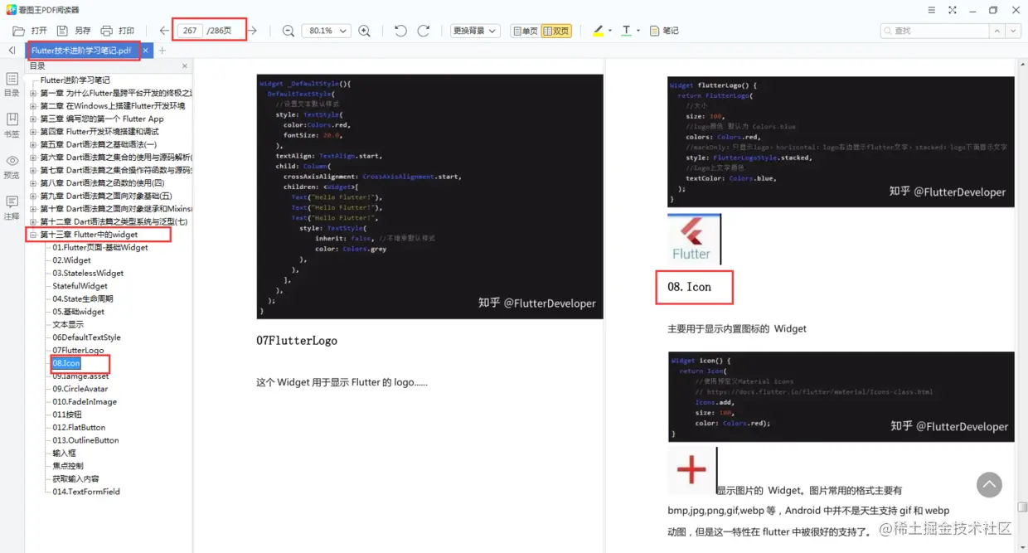Select 010.FadeInImage outline item

(x=85, y=401)
